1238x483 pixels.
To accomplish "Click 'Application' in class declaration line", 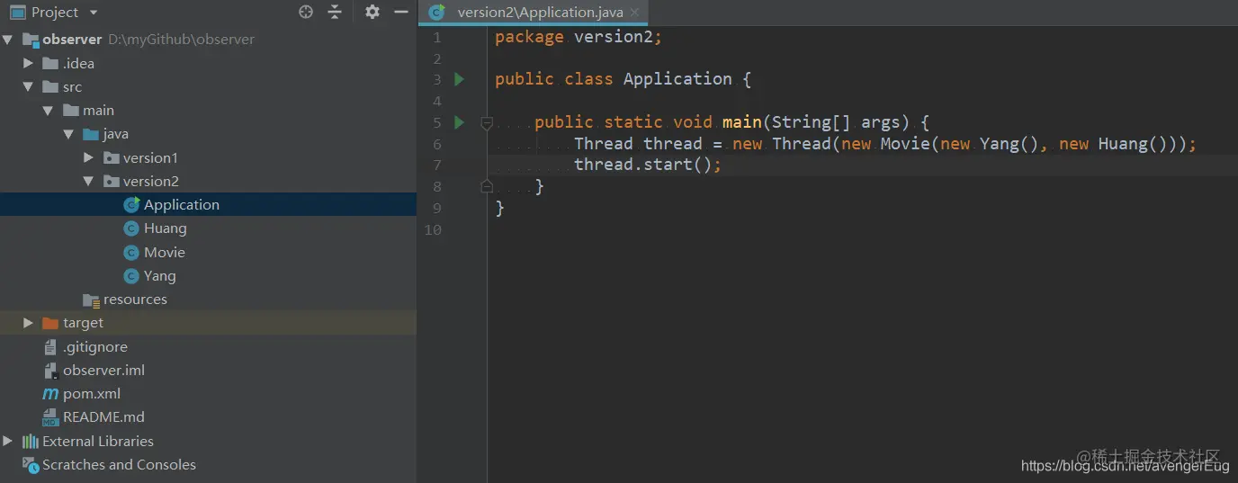I will click(677, 79).
